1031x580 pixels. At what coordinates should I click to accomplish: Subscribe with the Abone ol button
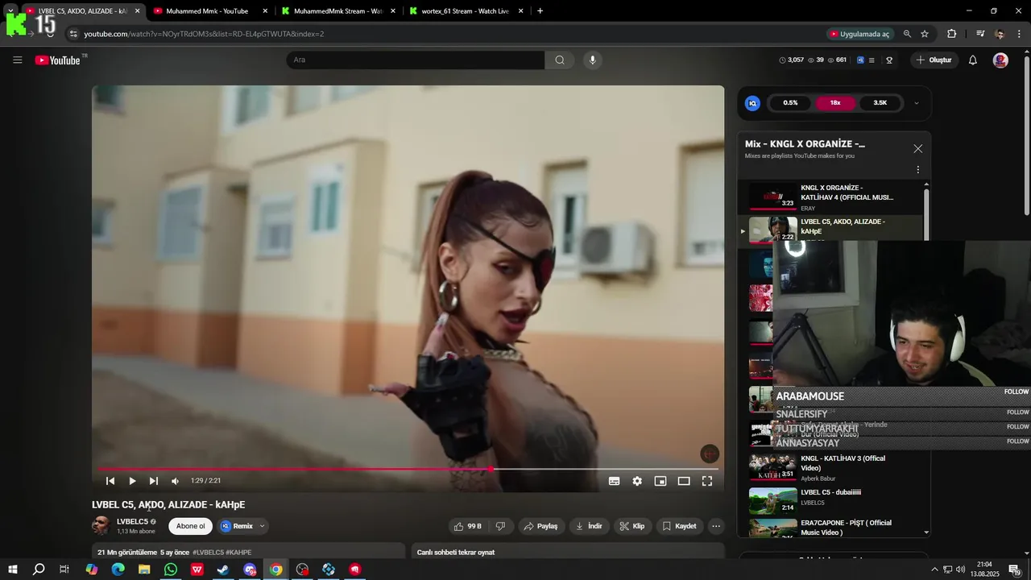click(x=191, y=526)
